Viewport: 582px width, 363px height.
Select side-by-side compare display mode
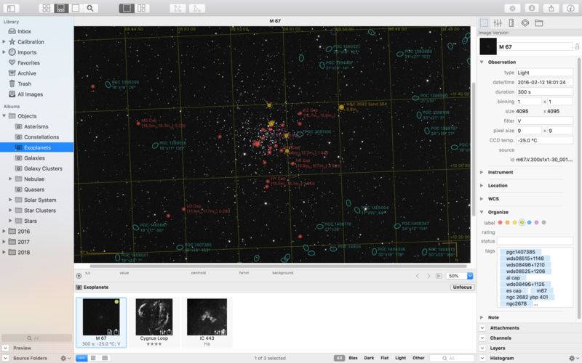click(141, 8)
